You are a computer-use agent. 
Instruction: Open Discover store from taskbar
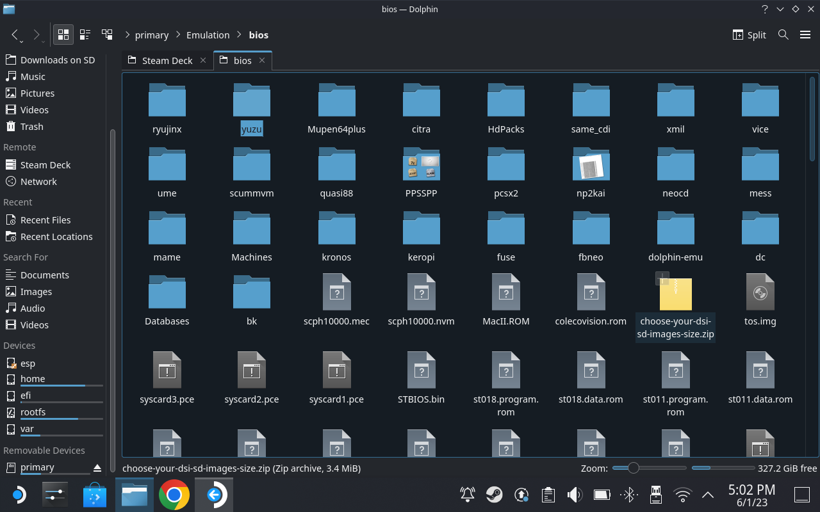[95, 495]
